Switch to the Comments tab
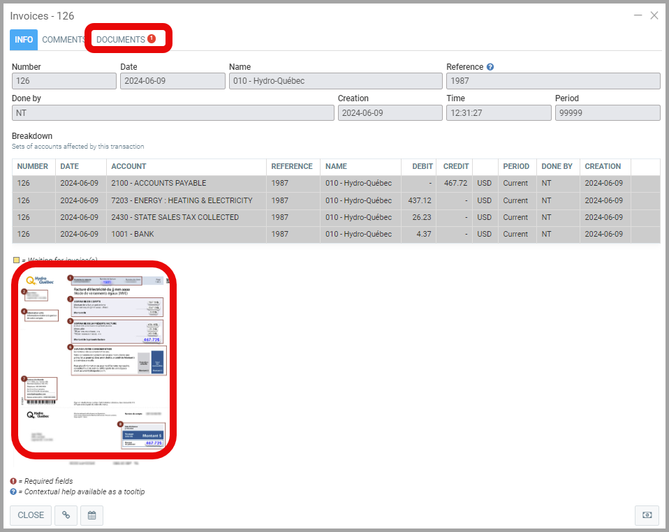The image size is (669, 532). [64, 40]
